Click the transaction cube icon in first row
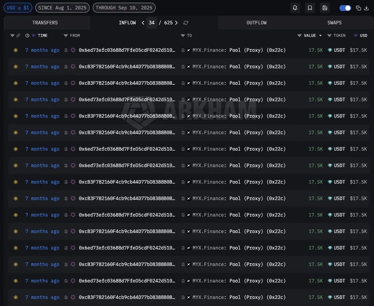This screenshot has width=374, height=306. [16, 50]
